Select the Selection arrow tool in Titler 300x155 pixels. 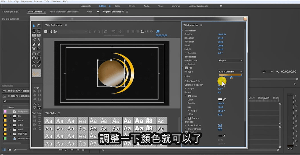coord(34,26)
